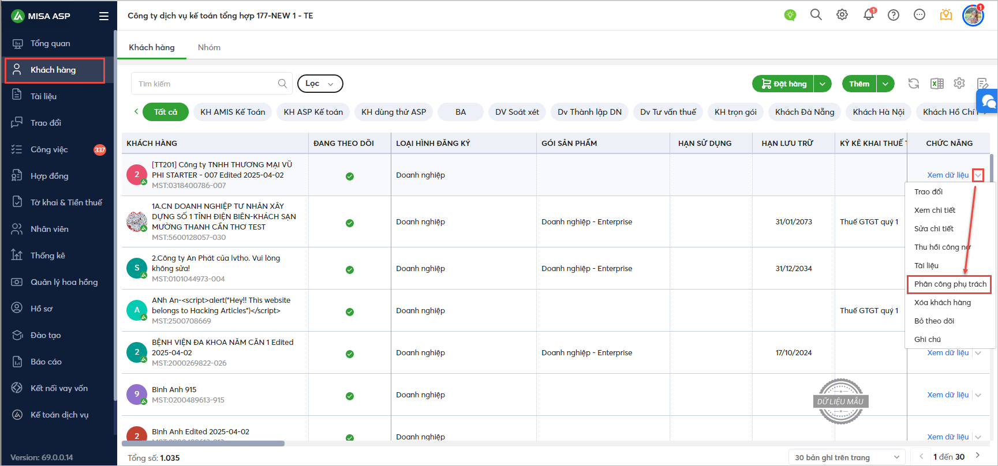The height and width of the screenshot is (466, 998).
Task: Toggle following status for [TT201] customer row
Action: pyautogui.click(x=350, y=176)
